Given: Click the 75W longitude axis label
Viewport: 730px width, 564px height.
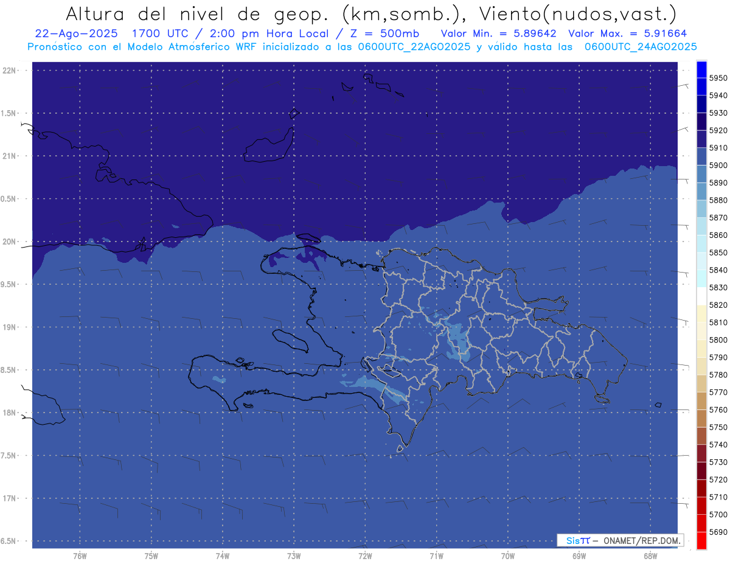Looking at the screenshot, I should click(151, 555).
